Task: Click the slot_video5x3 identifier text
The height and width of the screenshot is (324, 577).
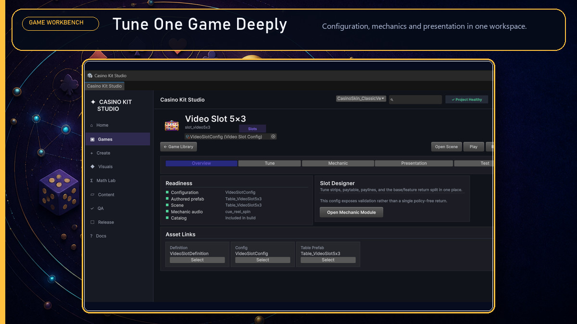Action: click(198, 127)
